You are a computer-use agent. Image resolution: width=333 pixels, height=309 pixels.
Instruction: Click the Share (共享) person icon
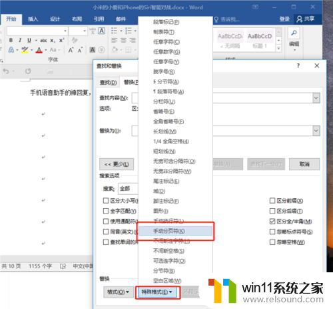306,19
